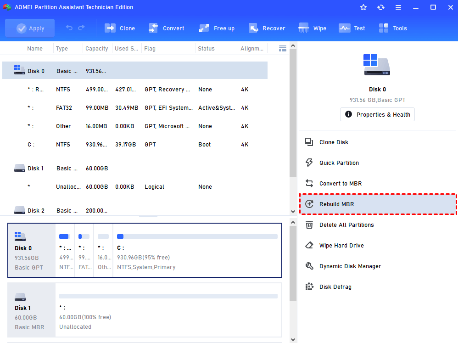Select the 16MB Other block in disk map
The image size is (458, 343).
(x=103, y=251)
